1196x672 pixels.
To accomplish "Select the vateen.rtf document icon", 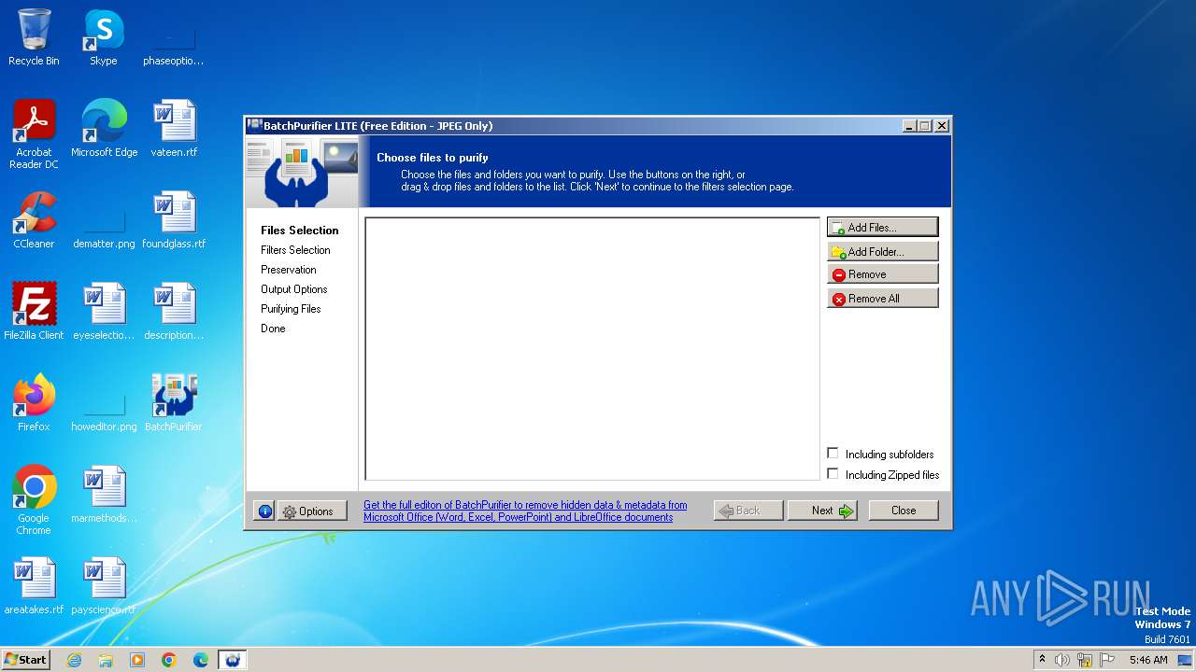I will pos(174,129).
